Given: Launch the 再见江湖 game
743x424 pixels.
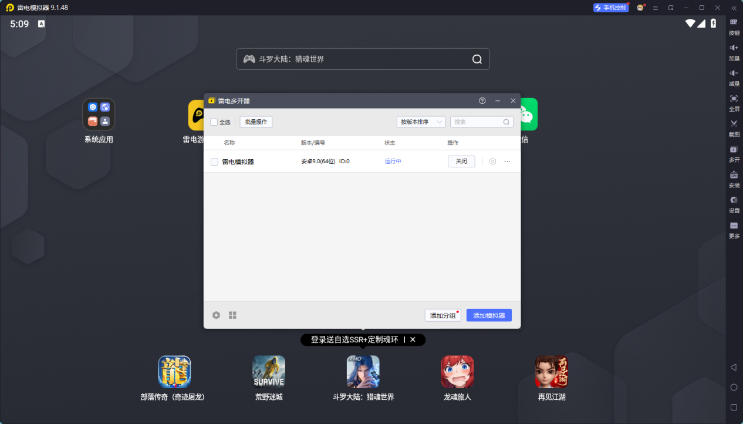Looking at the screenshot, I should 552,372.
